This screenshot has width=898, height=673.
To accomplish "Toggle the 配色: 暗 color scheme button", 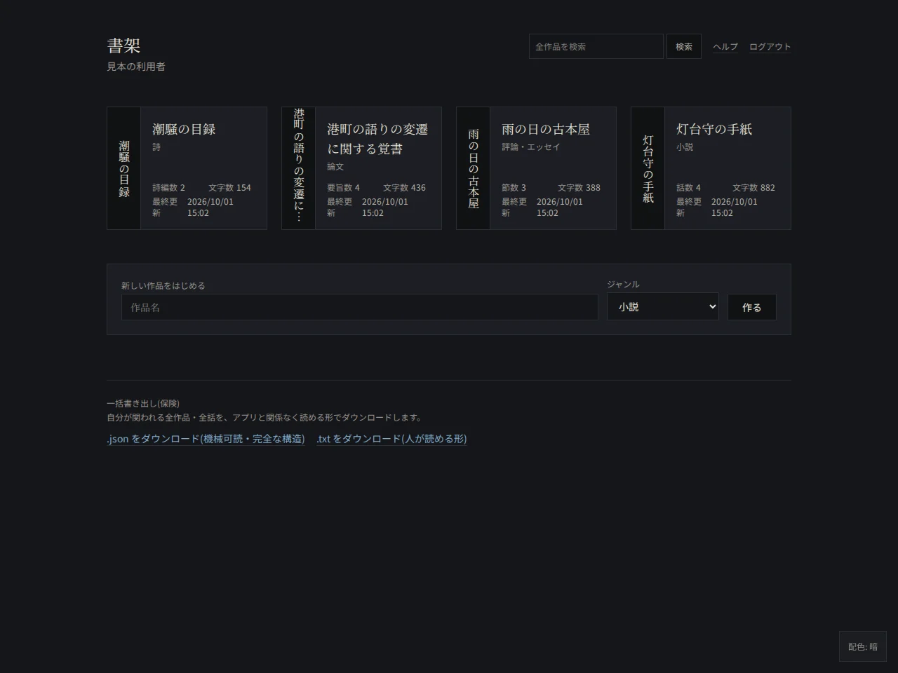I will 863,646.
